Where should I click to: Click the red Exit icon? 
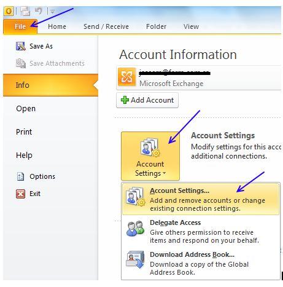click(x=20, y=194)
